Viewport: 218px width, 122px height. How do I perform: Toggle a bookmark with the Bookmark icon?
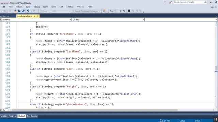[129, 11]
